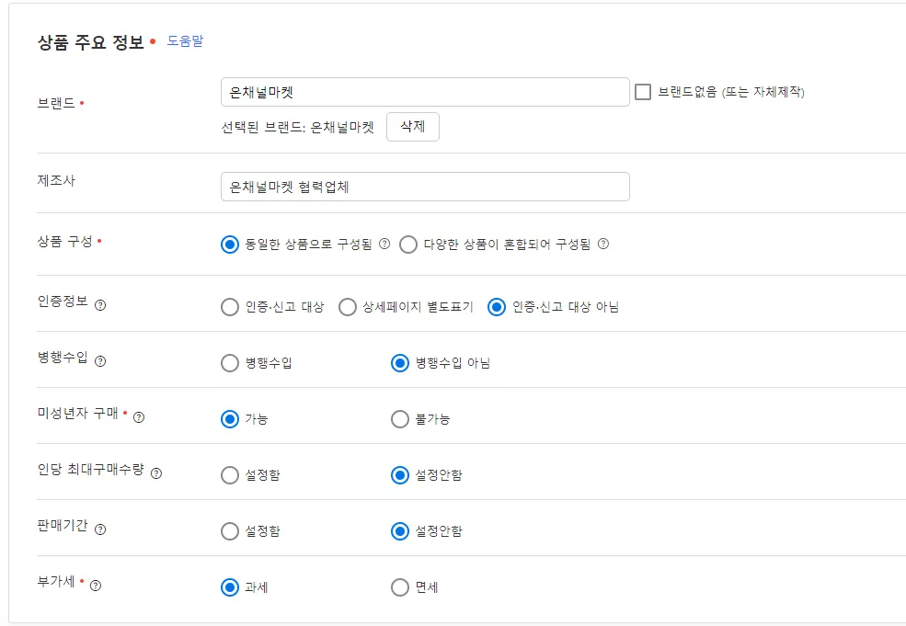Viewport: 906px width, 626px height.
Task: Click help icon beside 인당 최대구매수량
Action: pos(156,473)
